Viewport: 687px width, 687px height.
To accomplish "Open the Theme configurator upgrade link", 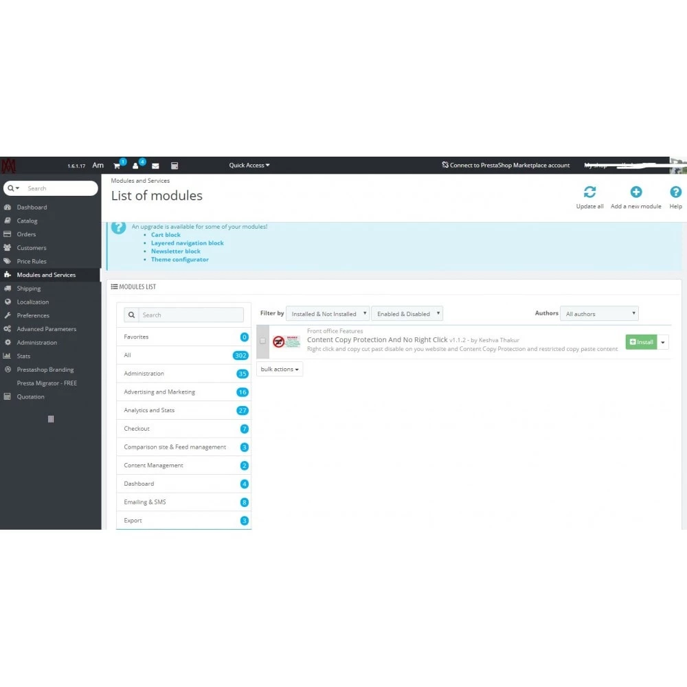I will coord(179,260).
